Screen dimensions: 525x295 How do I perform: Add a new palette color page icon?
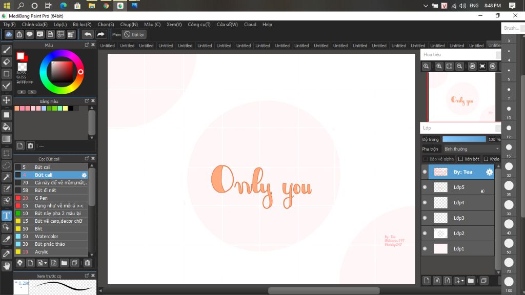[x=20, y=145]
